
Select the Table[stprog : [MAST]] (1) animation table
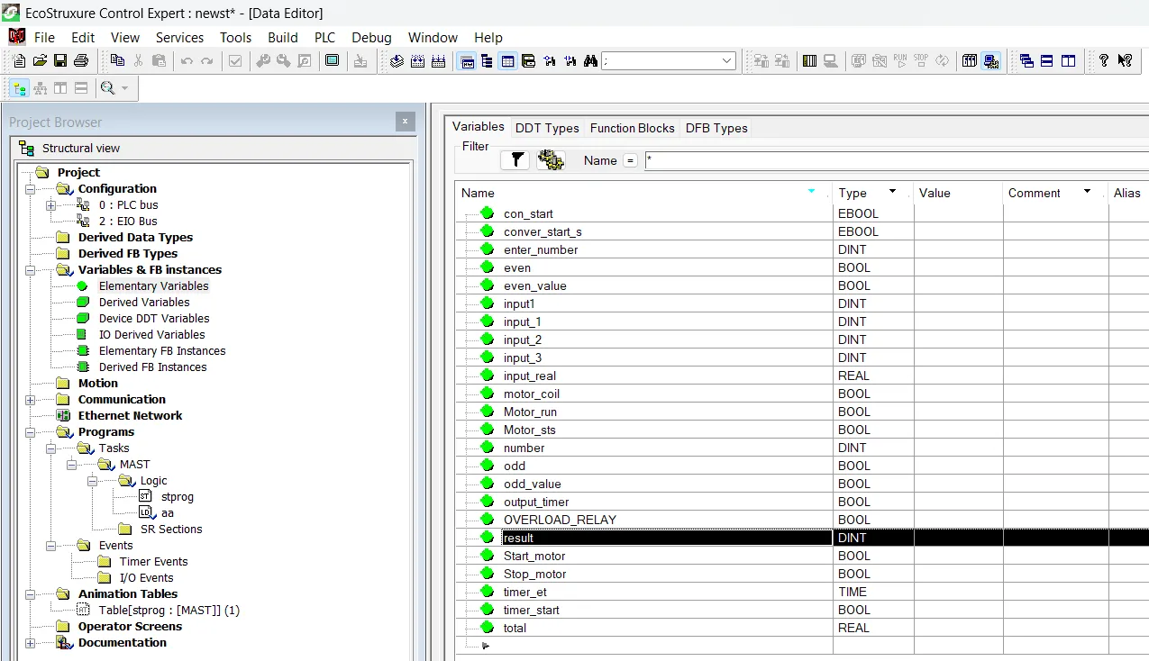click(x=169, y=611)
